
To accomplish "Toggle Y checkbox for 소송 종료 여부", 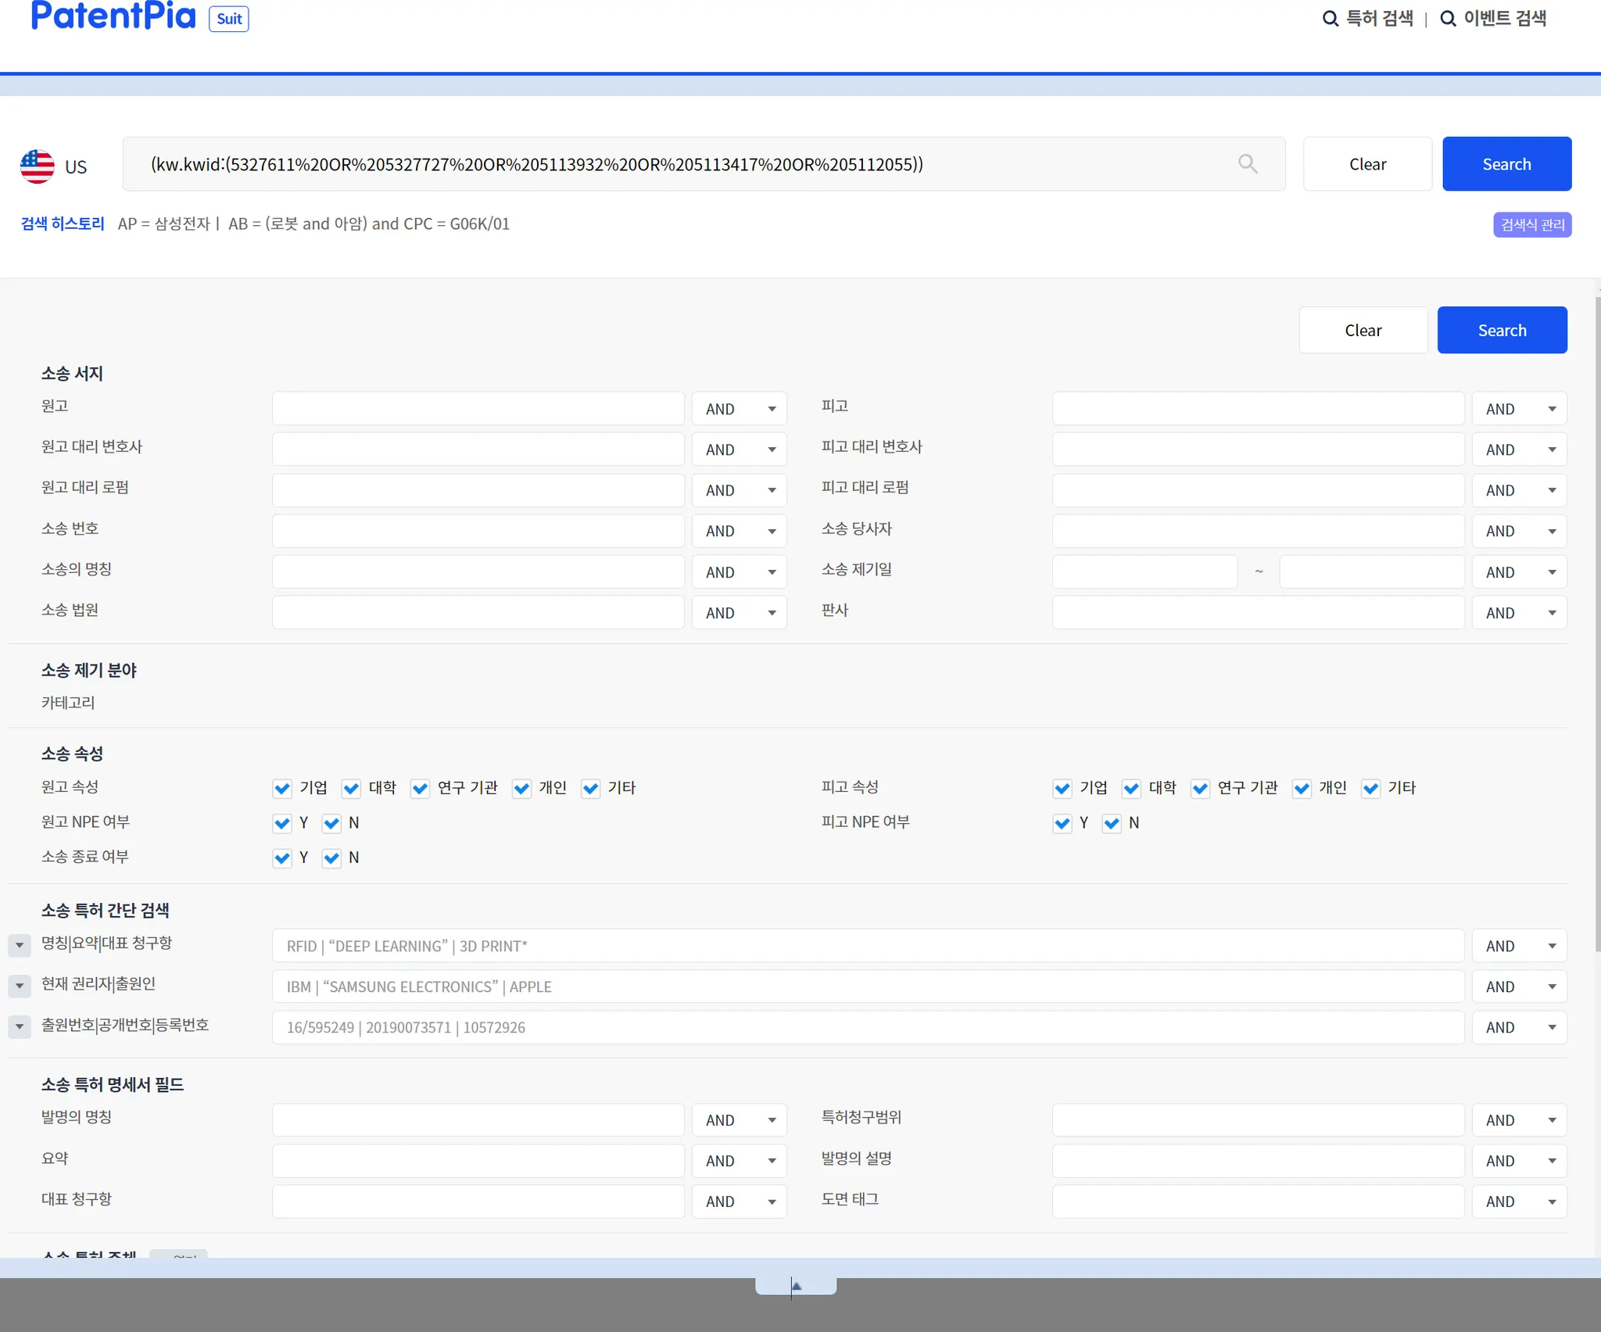I will coord(282,858).
